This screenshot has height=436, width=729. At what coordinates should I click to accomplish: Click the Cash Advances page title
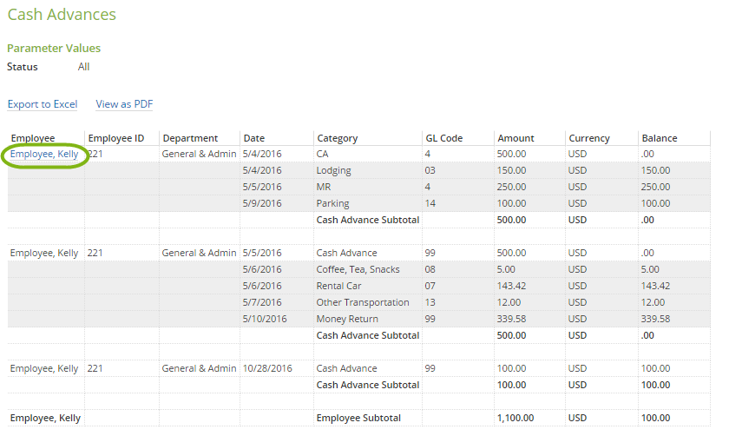pos(62,15)
